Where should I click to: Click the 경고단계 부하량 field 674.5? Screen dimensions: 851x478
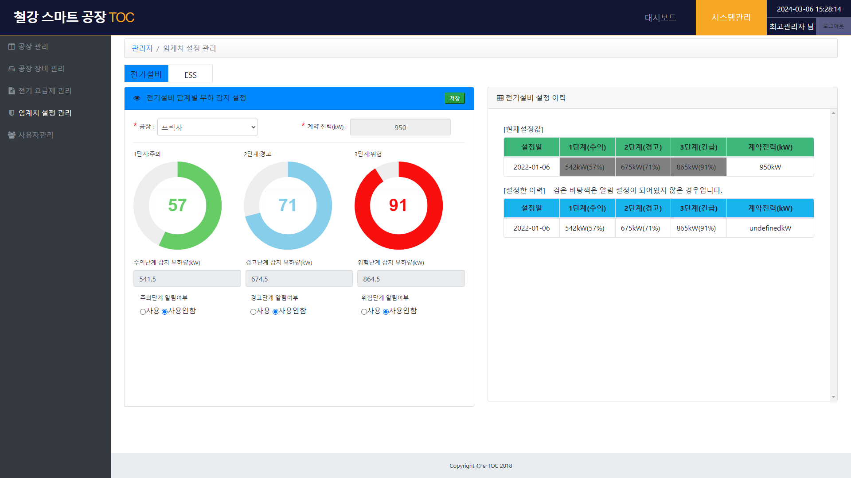(299, 278)
